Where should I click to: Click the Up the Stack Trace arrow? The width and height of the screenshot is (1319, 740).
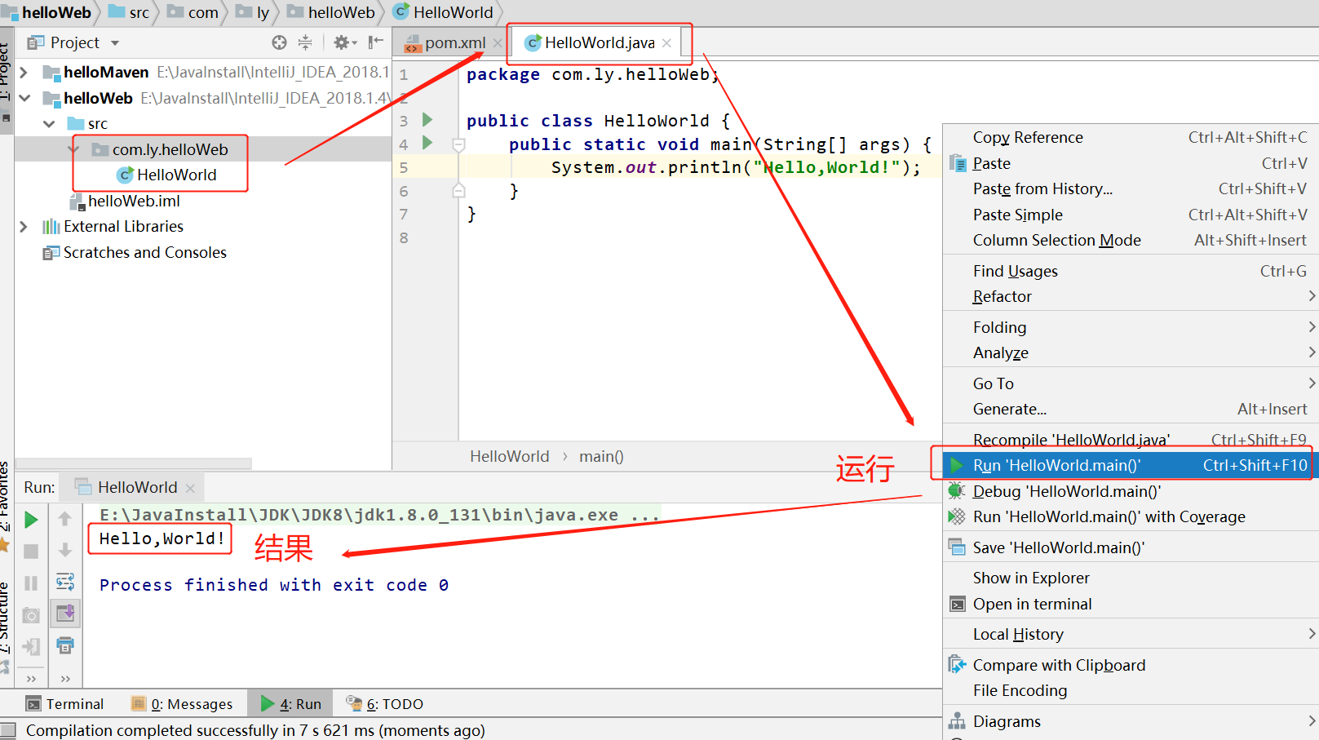click(x=65, y=519)
